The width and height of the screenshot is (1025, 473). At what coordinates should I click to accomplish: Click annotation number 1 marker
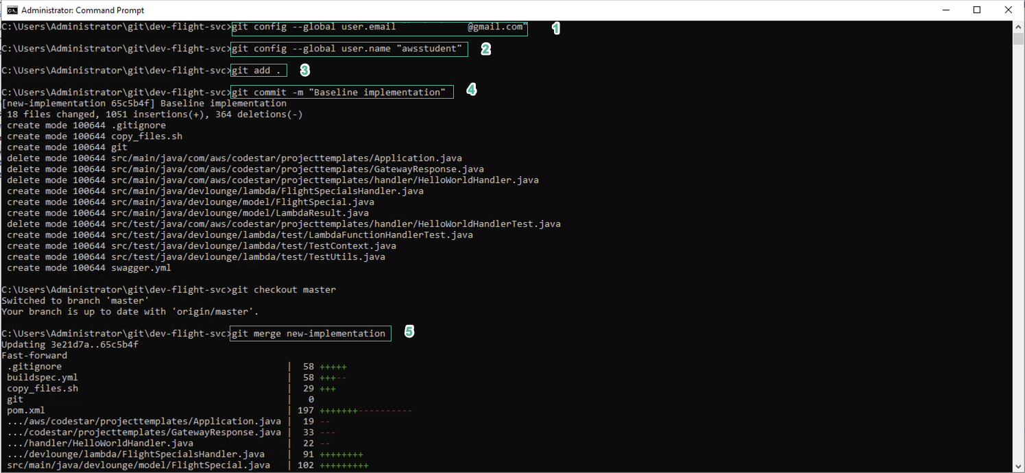click(x=556, y=28)
